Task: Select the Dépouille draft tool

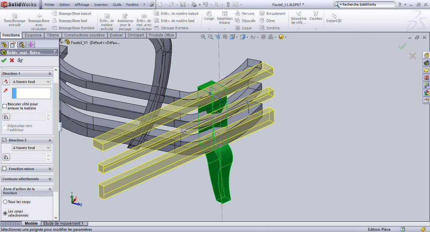Action: [245, 21]
